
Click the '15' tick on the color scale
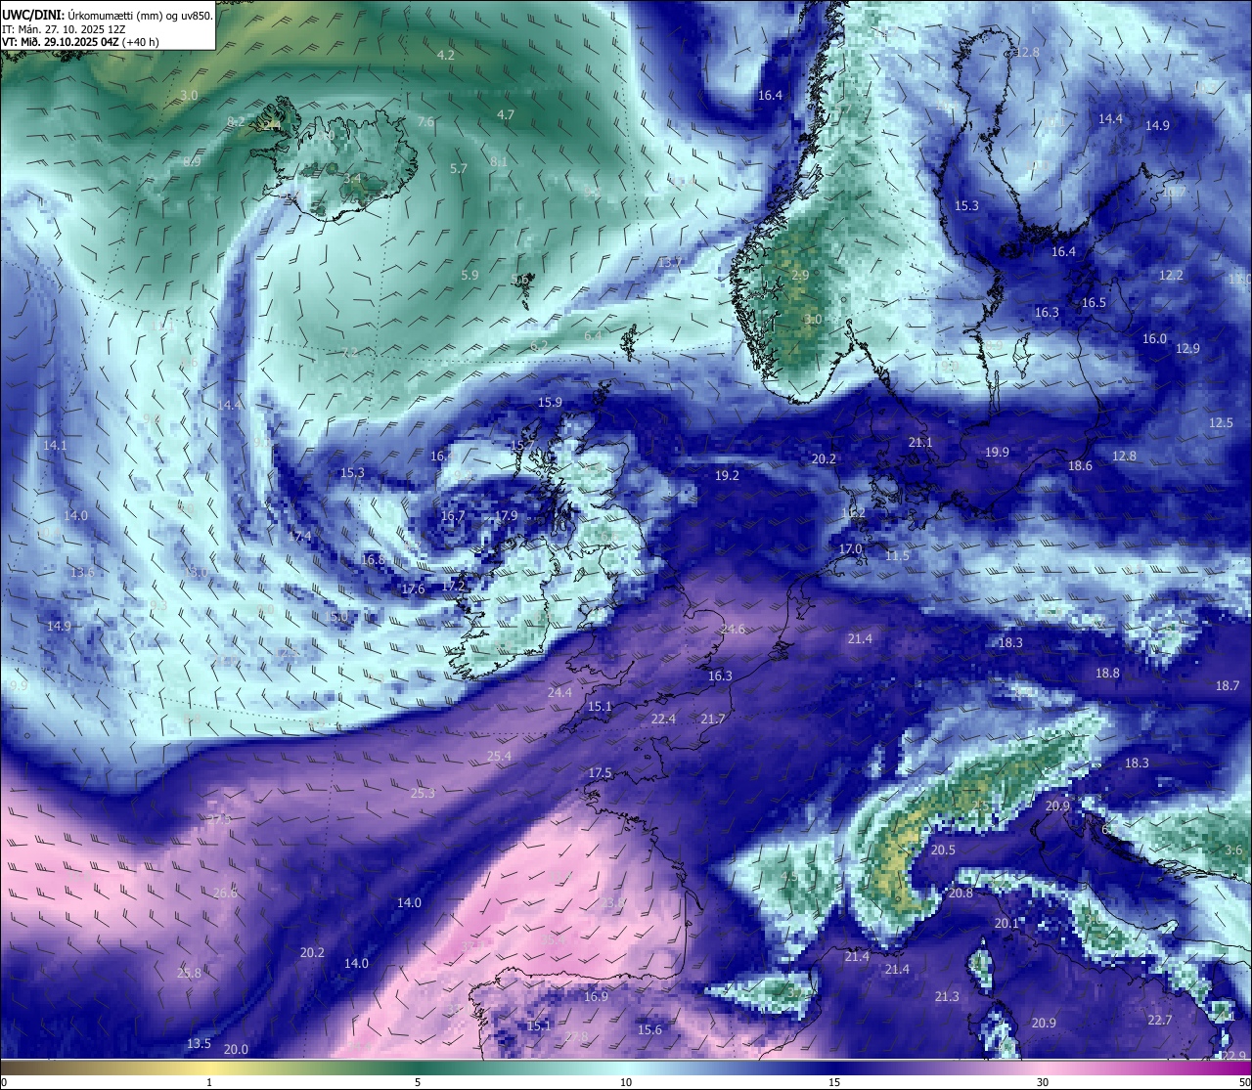[x=834, y=1082]
